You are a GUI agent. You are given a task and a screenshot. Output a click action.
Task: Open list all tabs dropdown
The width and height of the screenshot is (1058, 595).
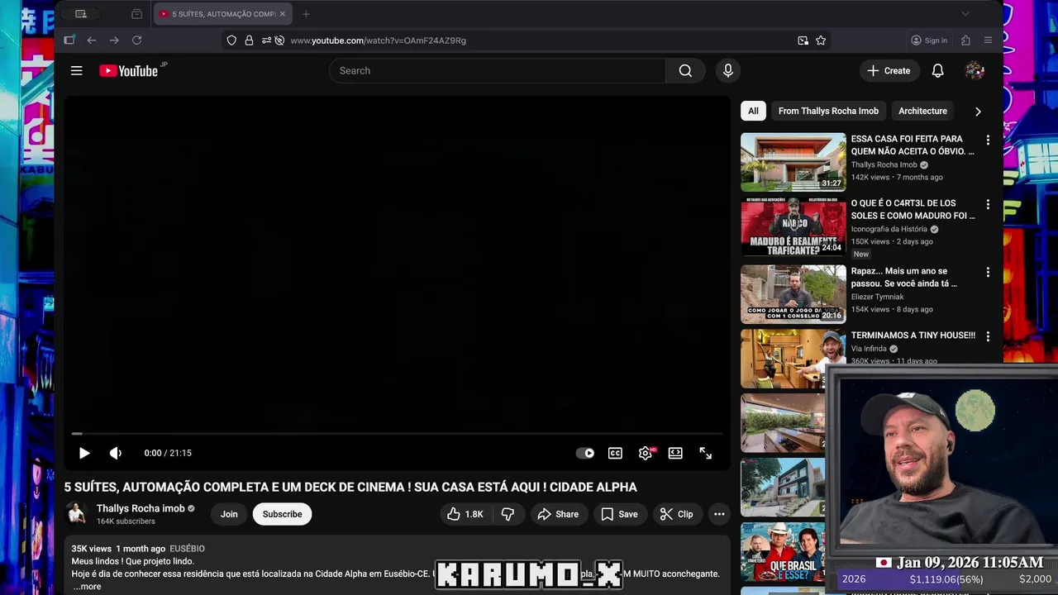[965, 14]
